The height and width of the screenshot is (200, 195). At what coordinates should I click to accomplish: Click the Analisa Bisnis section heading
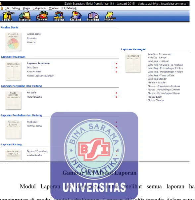10,27
